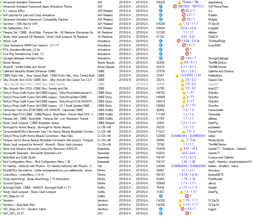254x217 pixels.
Task: Toggle the green checkmark for BodySlide and Outfit Studio
Action: point(1,157)
